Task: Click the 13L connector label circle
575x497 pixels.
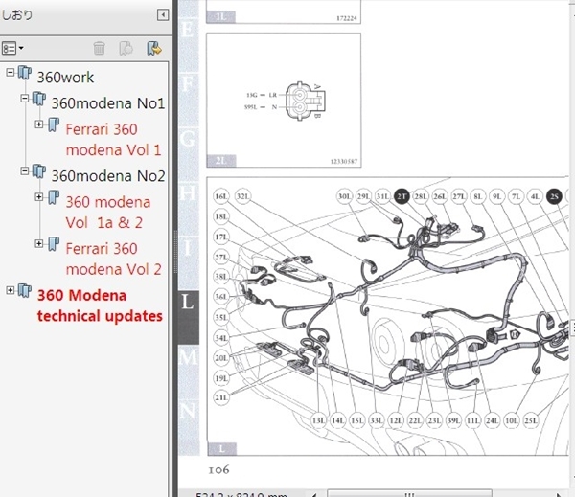Action: pos(319,420)
